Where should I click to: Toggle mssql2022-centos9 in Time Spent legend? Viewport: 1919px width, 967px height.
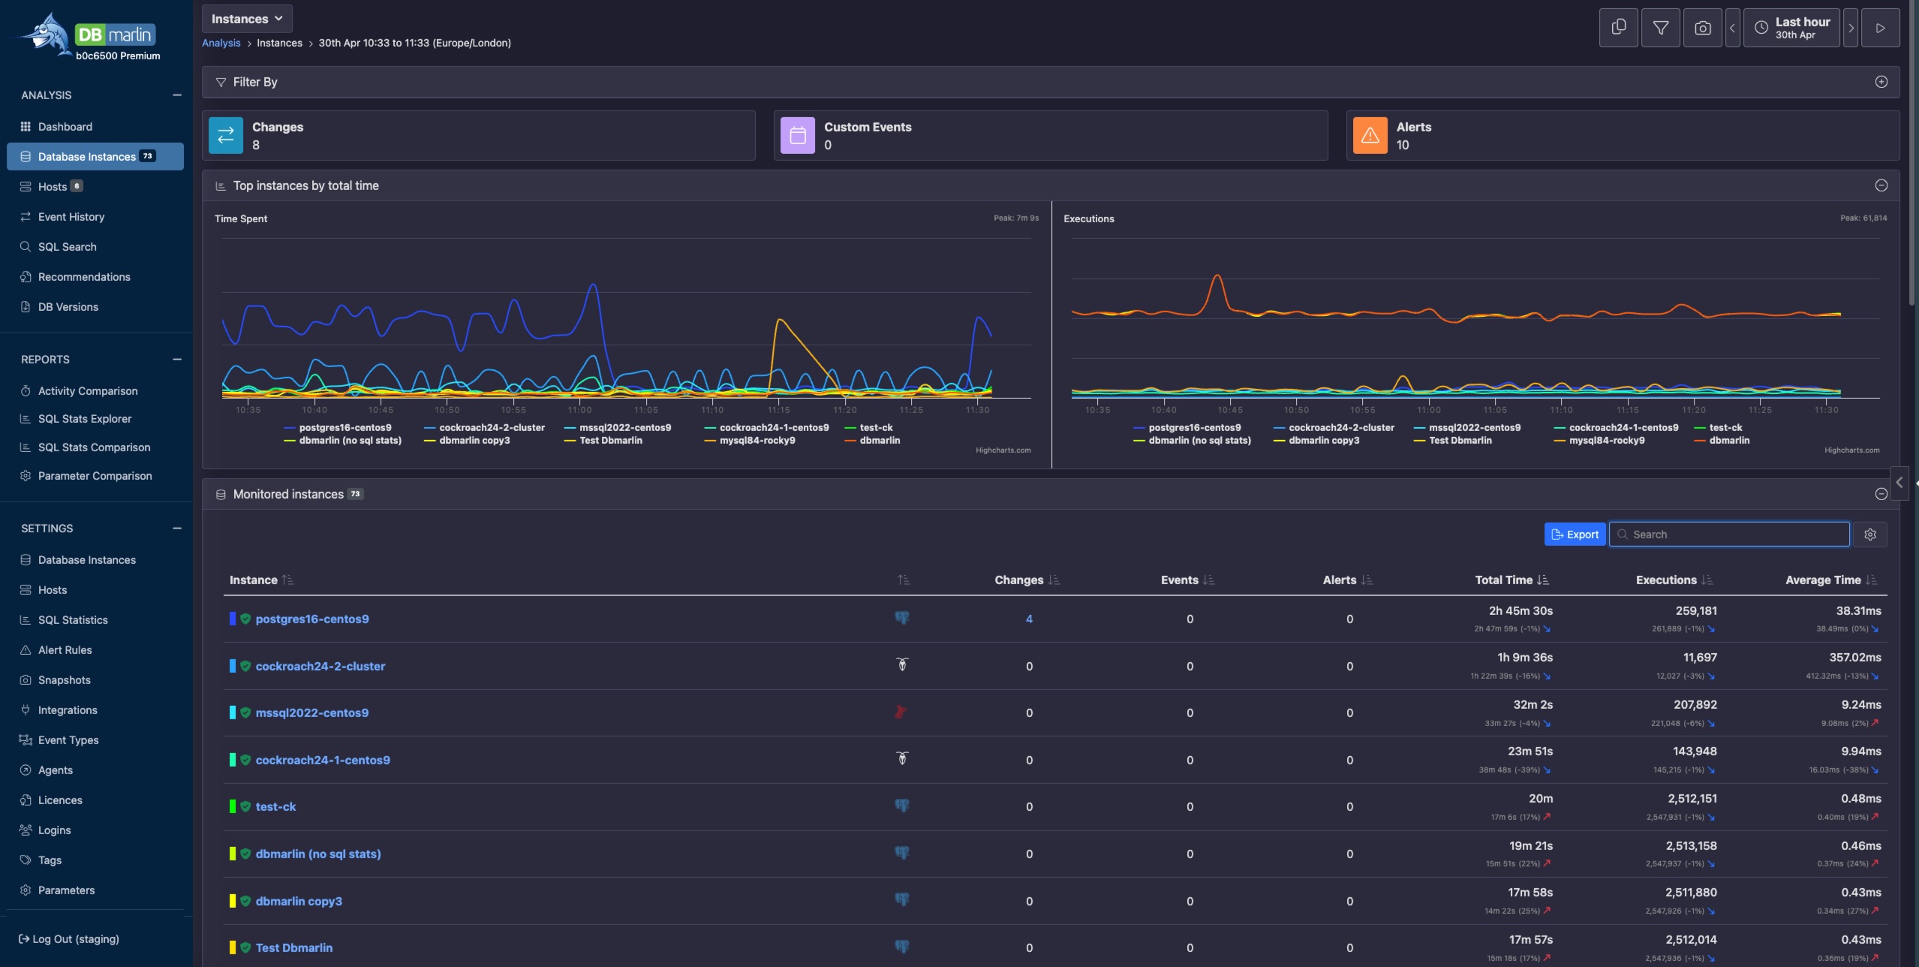click(x=618, y=428)
